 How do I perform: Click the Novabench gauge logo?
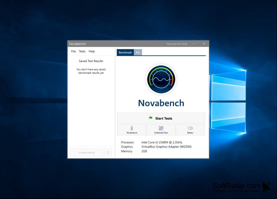(161, 79)
